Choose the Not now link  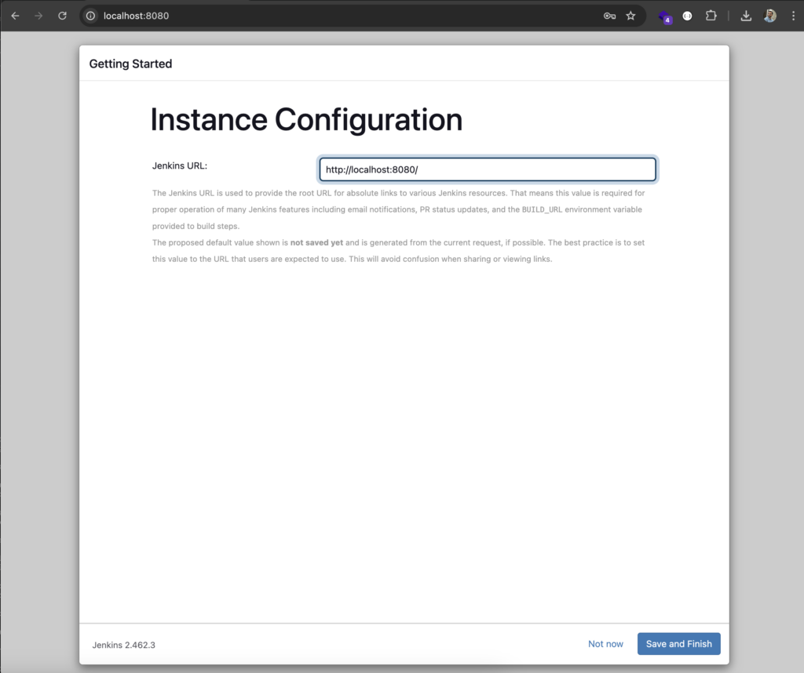click(x=605, y=644)
